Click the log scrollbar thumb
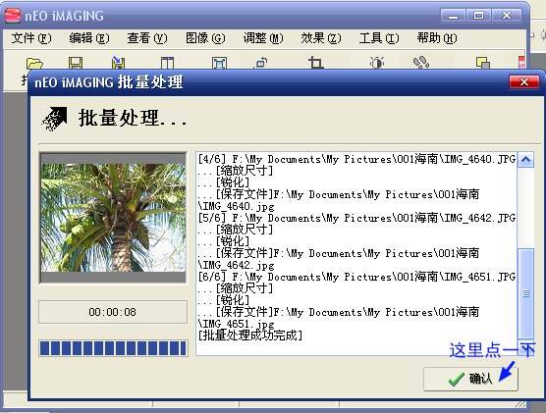 click(525, 293)
